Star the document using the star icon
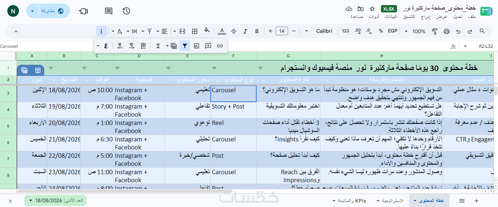 tap(372, 9)
